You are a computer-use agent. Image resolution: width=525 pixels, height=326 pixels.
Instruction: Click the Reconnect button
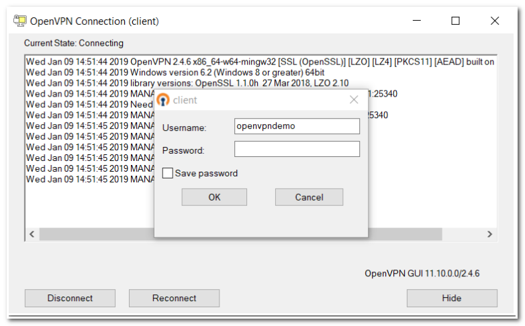(x=174, y=298)
